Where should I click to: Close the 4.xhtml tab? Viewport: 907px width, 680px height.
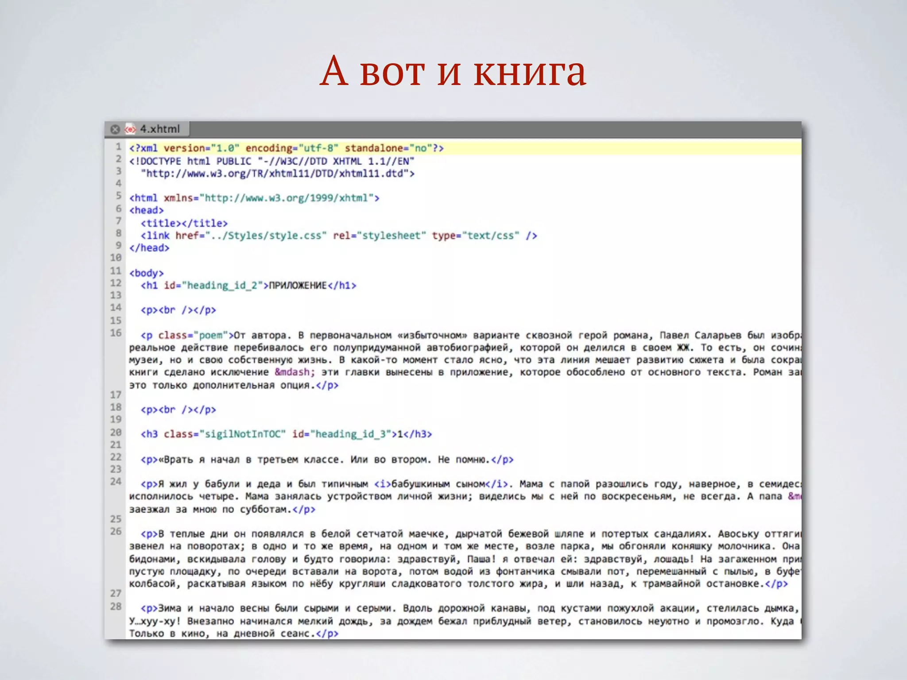[115, 129]
